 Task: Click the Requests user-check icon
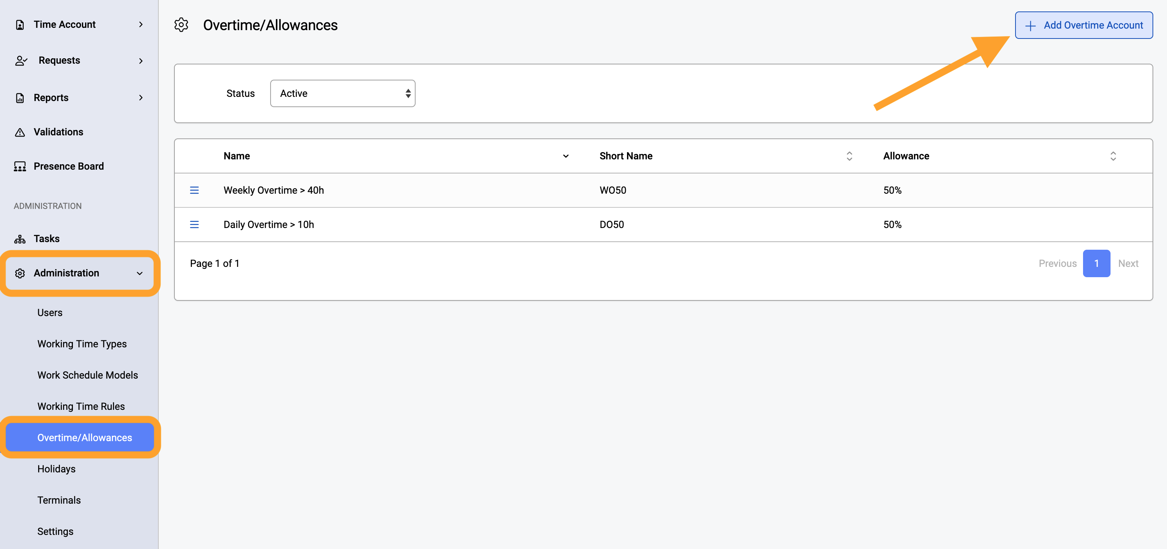(21, 61)
